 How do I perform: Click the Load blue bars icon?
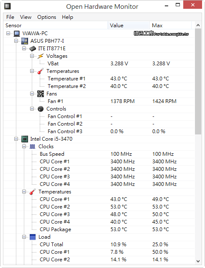(x=33, y=237)
